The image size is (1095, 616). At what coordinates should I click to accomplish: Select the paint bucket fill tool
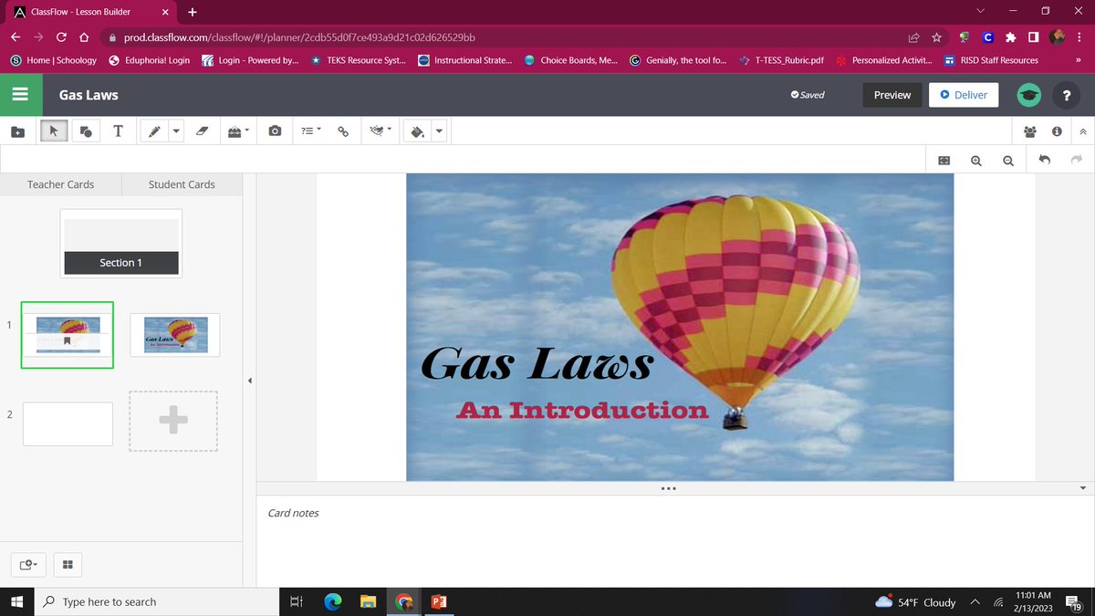(x=418, y=131)
